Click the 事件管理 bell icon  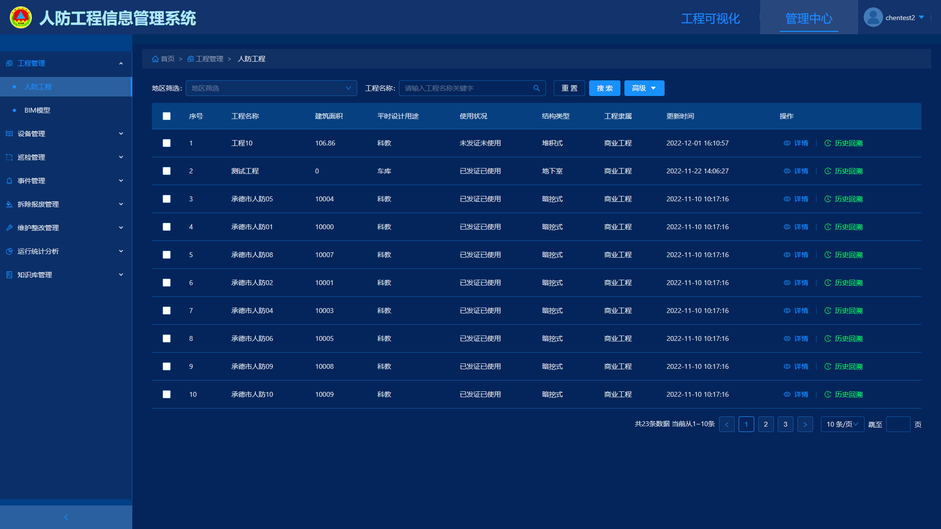tap(9, 181)
